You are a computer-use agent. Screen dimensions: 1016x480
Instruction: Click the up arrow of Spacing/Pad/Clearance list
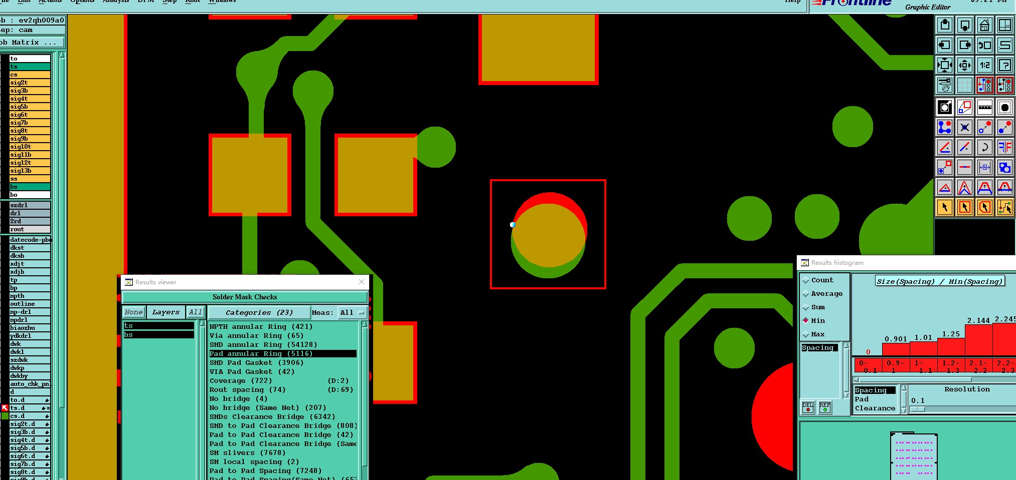(x=904, y=388)
